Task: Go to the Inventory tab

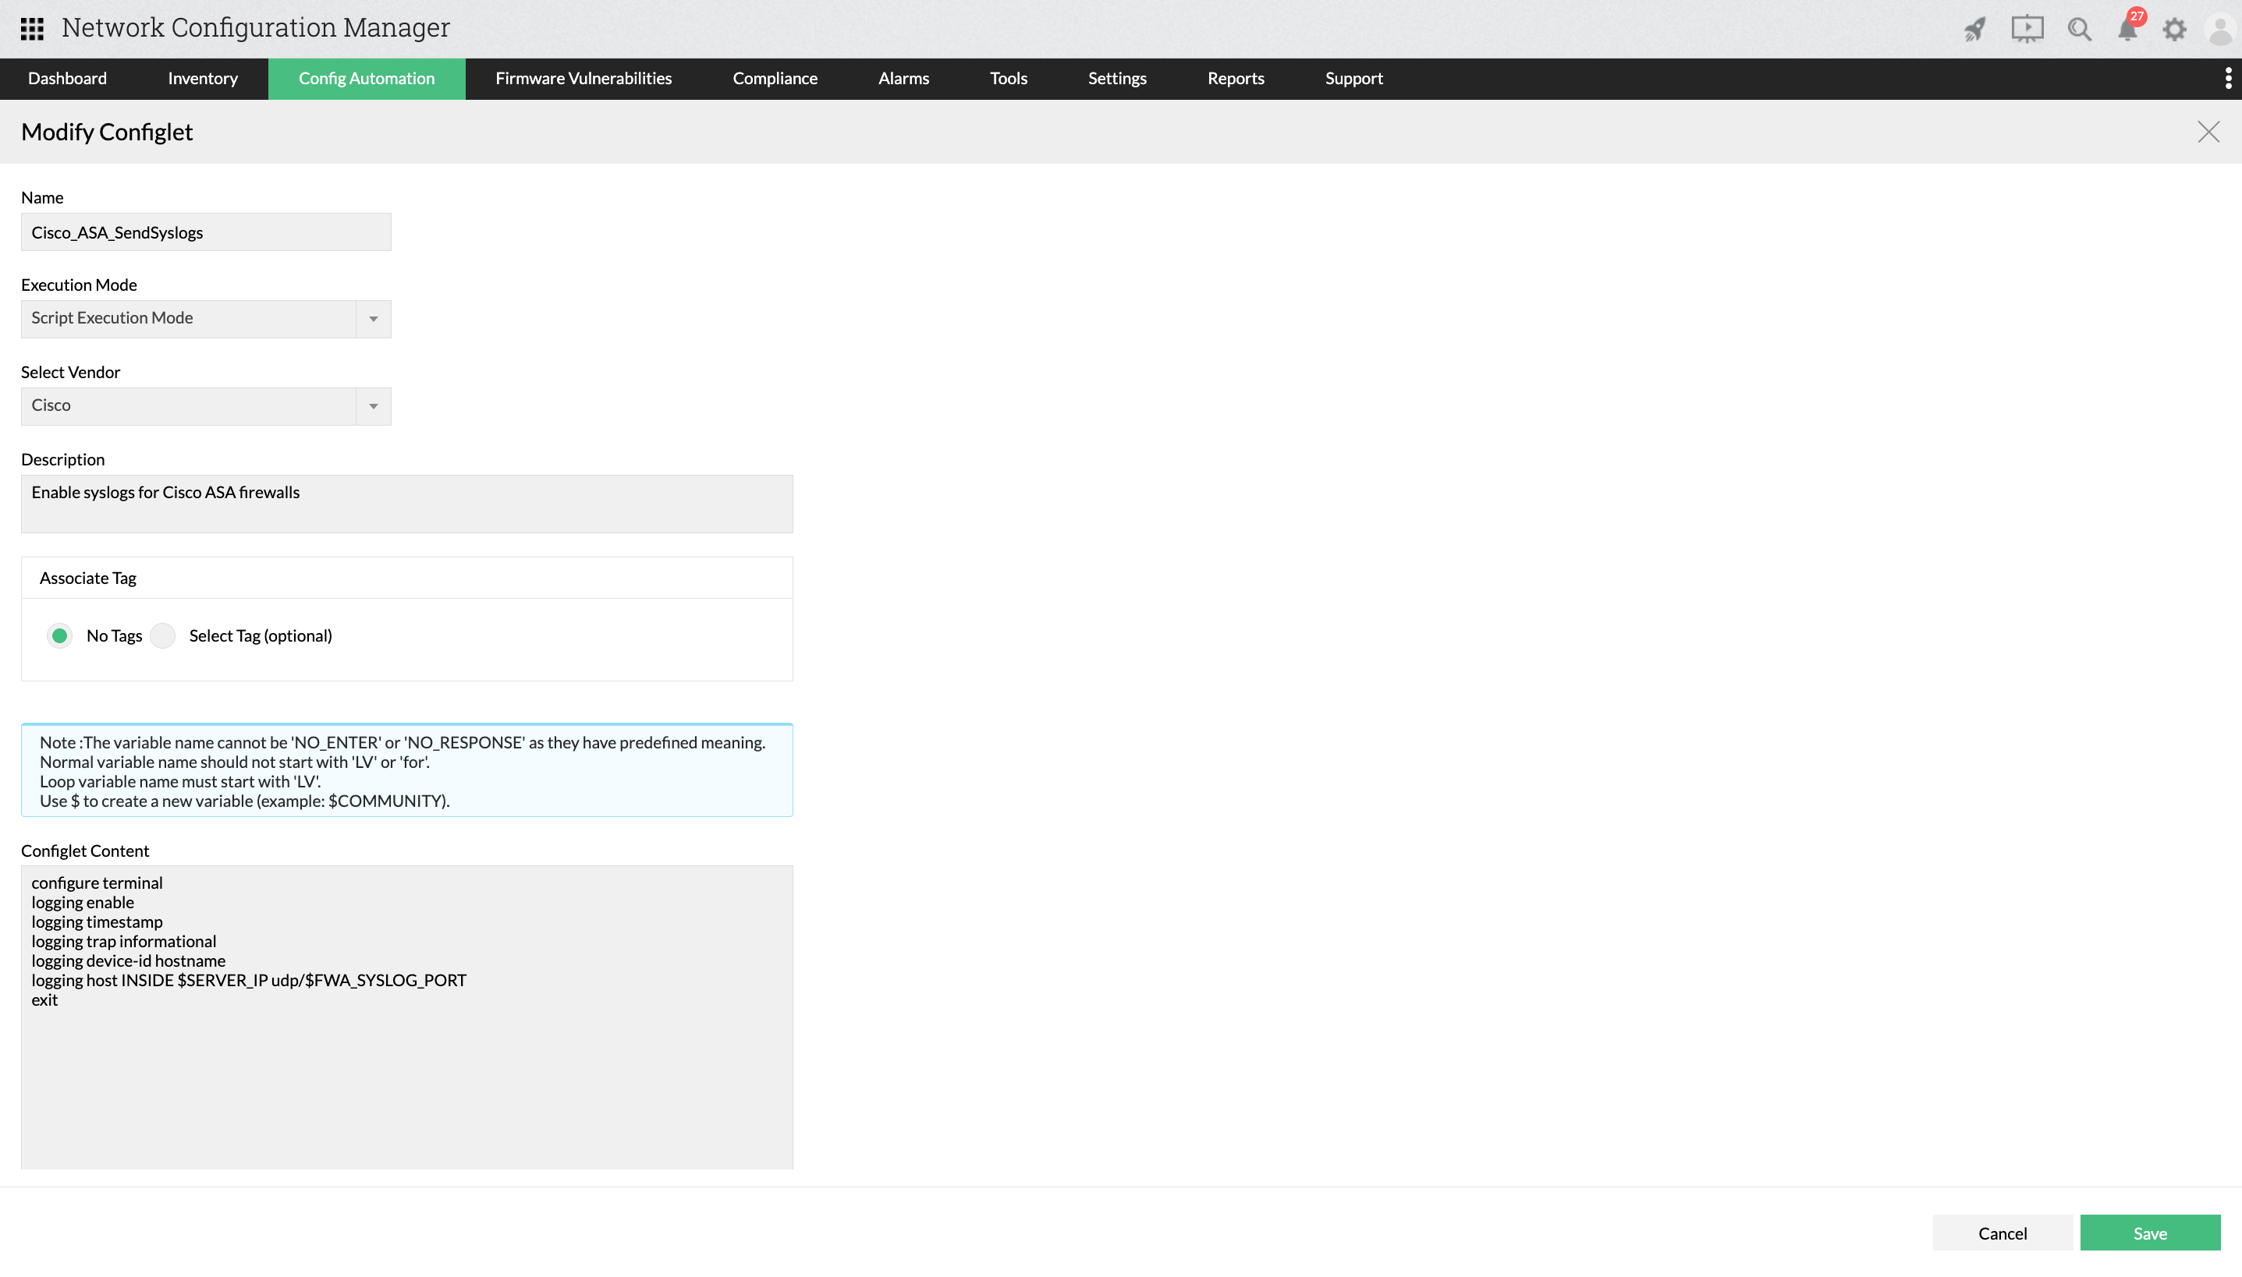Action: [203, 78]
